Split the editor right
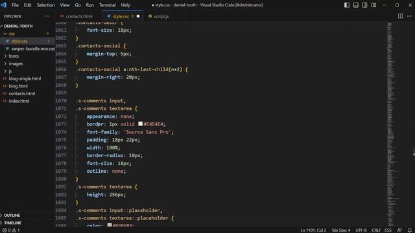 401,16
